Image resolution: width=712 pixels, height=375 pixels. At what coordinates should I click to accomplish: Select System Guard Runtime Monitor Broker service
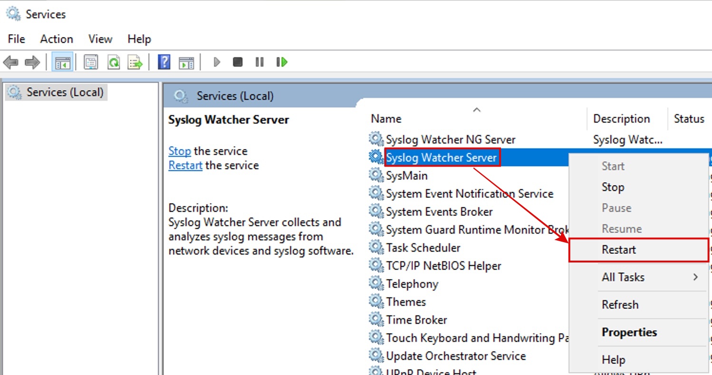478,230
